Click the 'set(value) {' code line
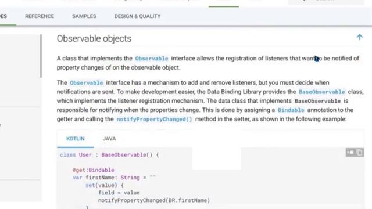372x209 pixels. click(105, 185)
